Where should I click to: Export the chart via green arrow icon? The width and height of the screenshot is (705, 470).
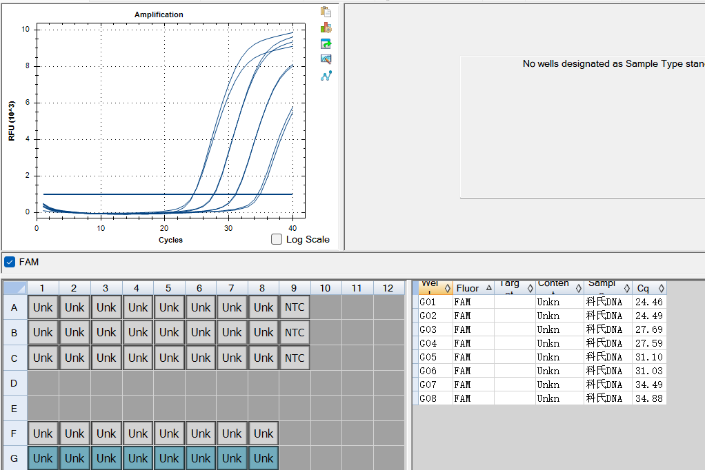[326, 43]
